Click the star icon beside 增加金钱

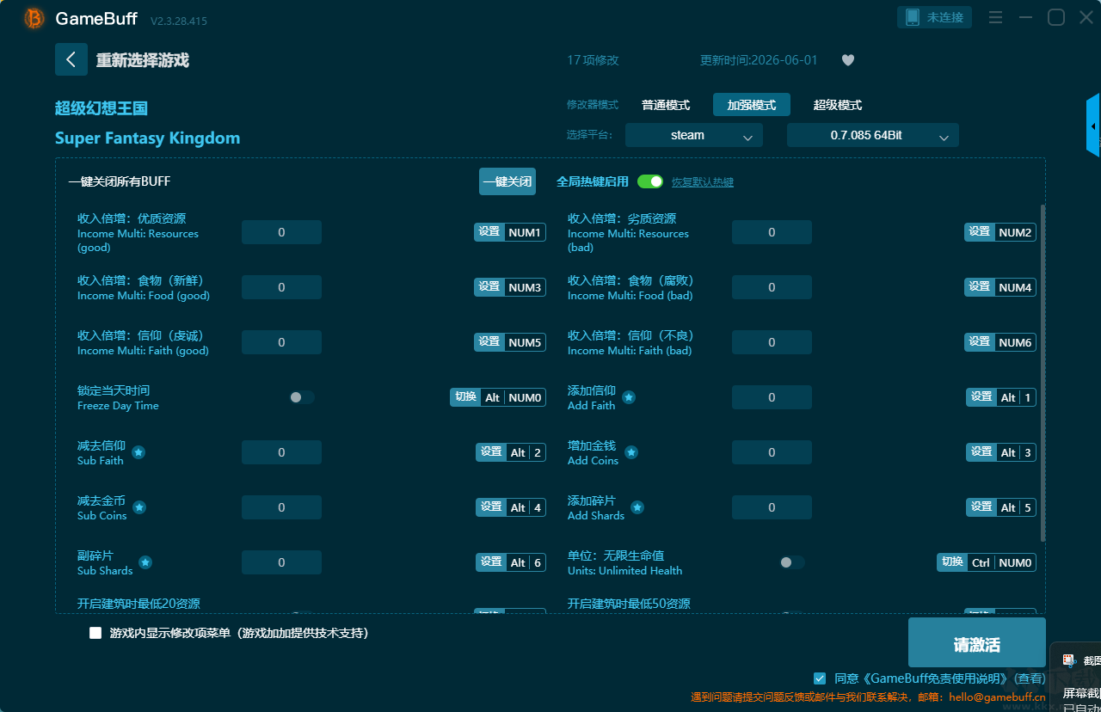point(631,452)
